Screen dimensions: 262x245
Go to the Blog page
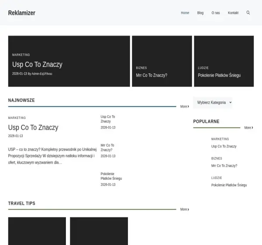coord(200,13)
